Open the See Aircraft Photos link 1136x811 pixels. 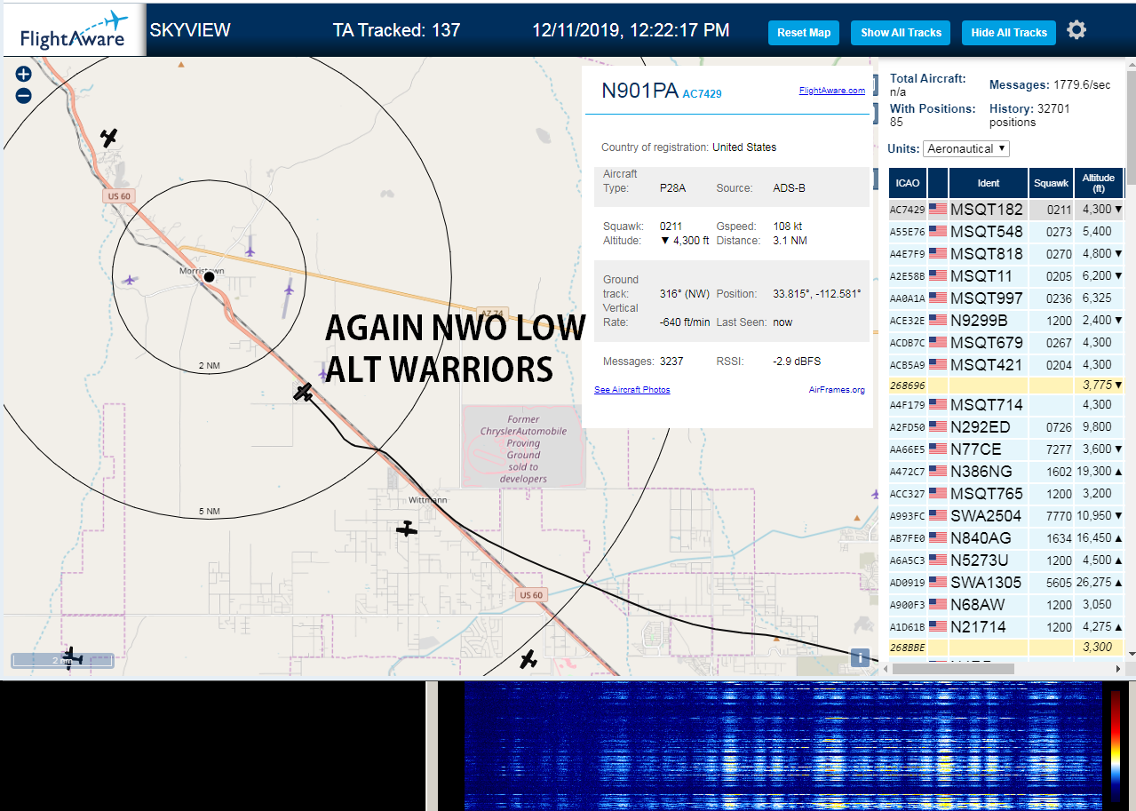pyautogui.click(x=632, y=390)
